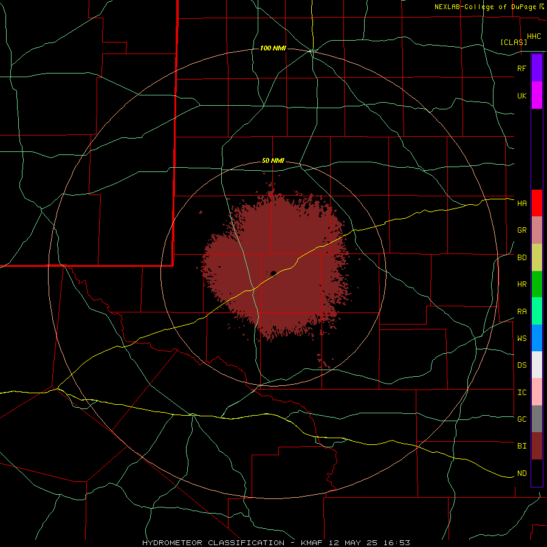Screen dimensions: 547x547
Task: Click the DS legend label
Action: 521,365
